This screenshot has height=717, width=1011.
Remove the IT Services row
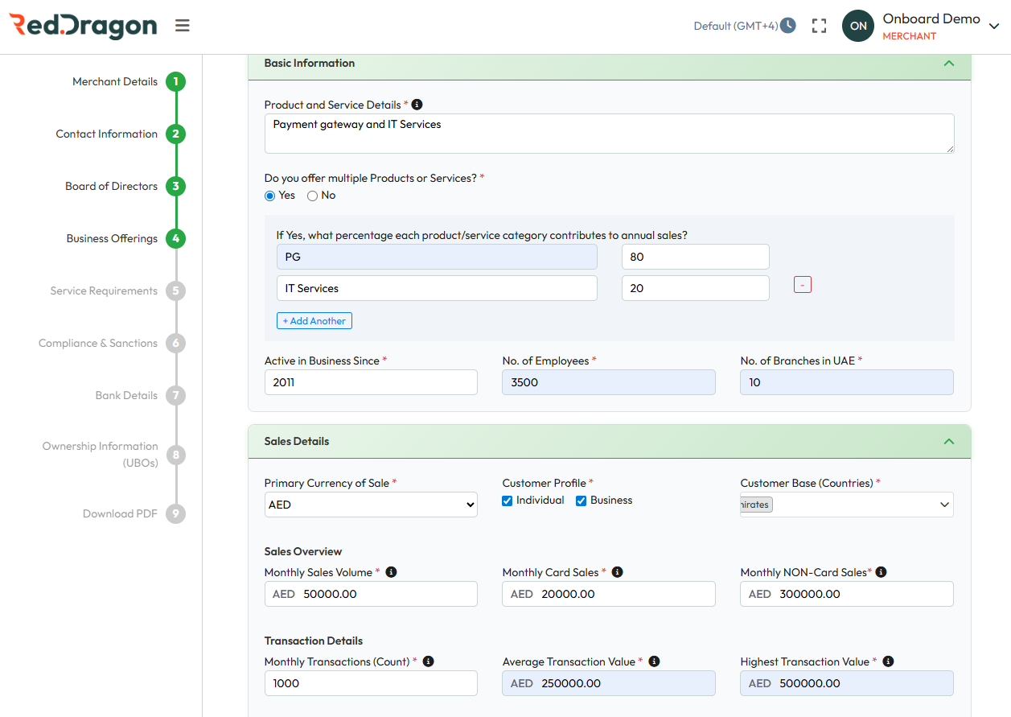click(802, 285)
